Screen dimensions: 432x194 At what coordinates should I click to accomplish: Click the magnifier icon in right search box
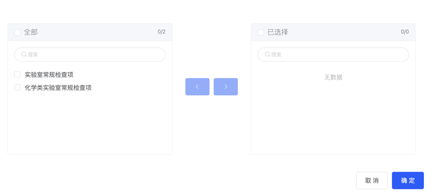(267, 54)
